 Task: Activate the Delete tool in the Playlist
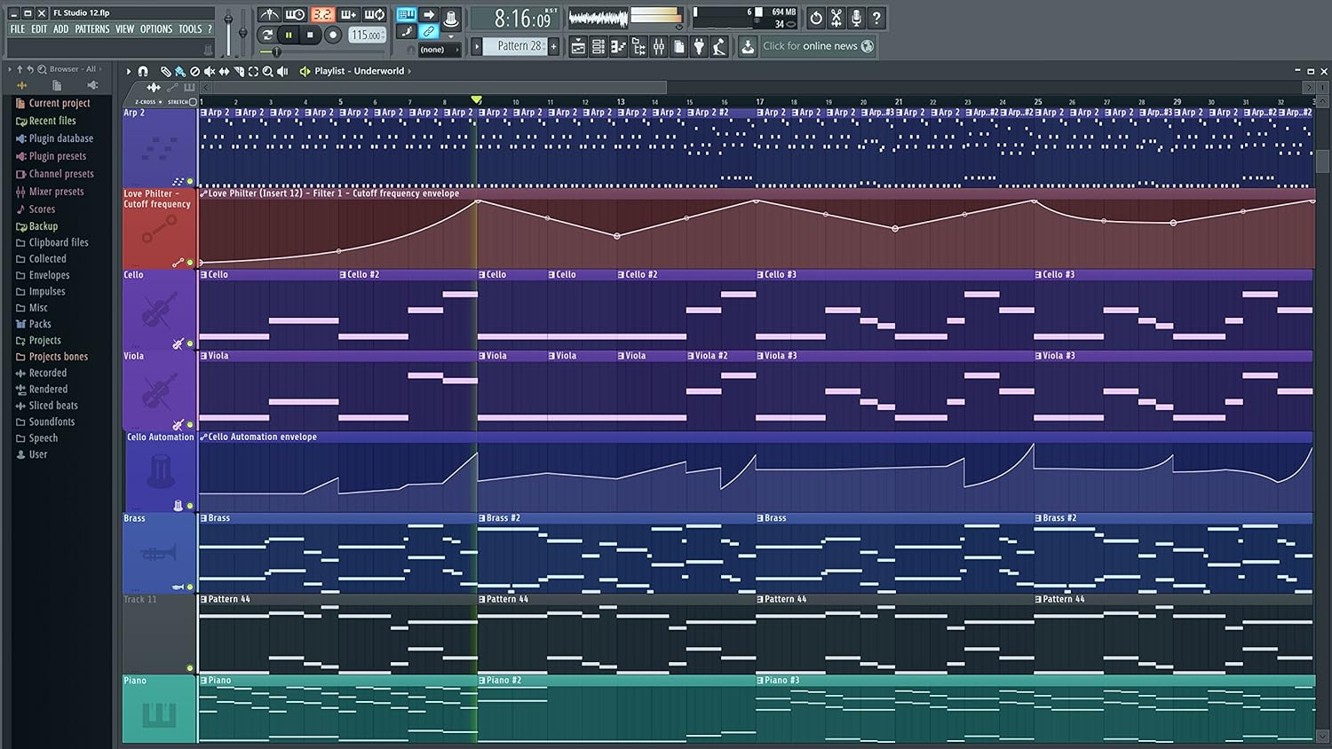(x=194, y=71)
